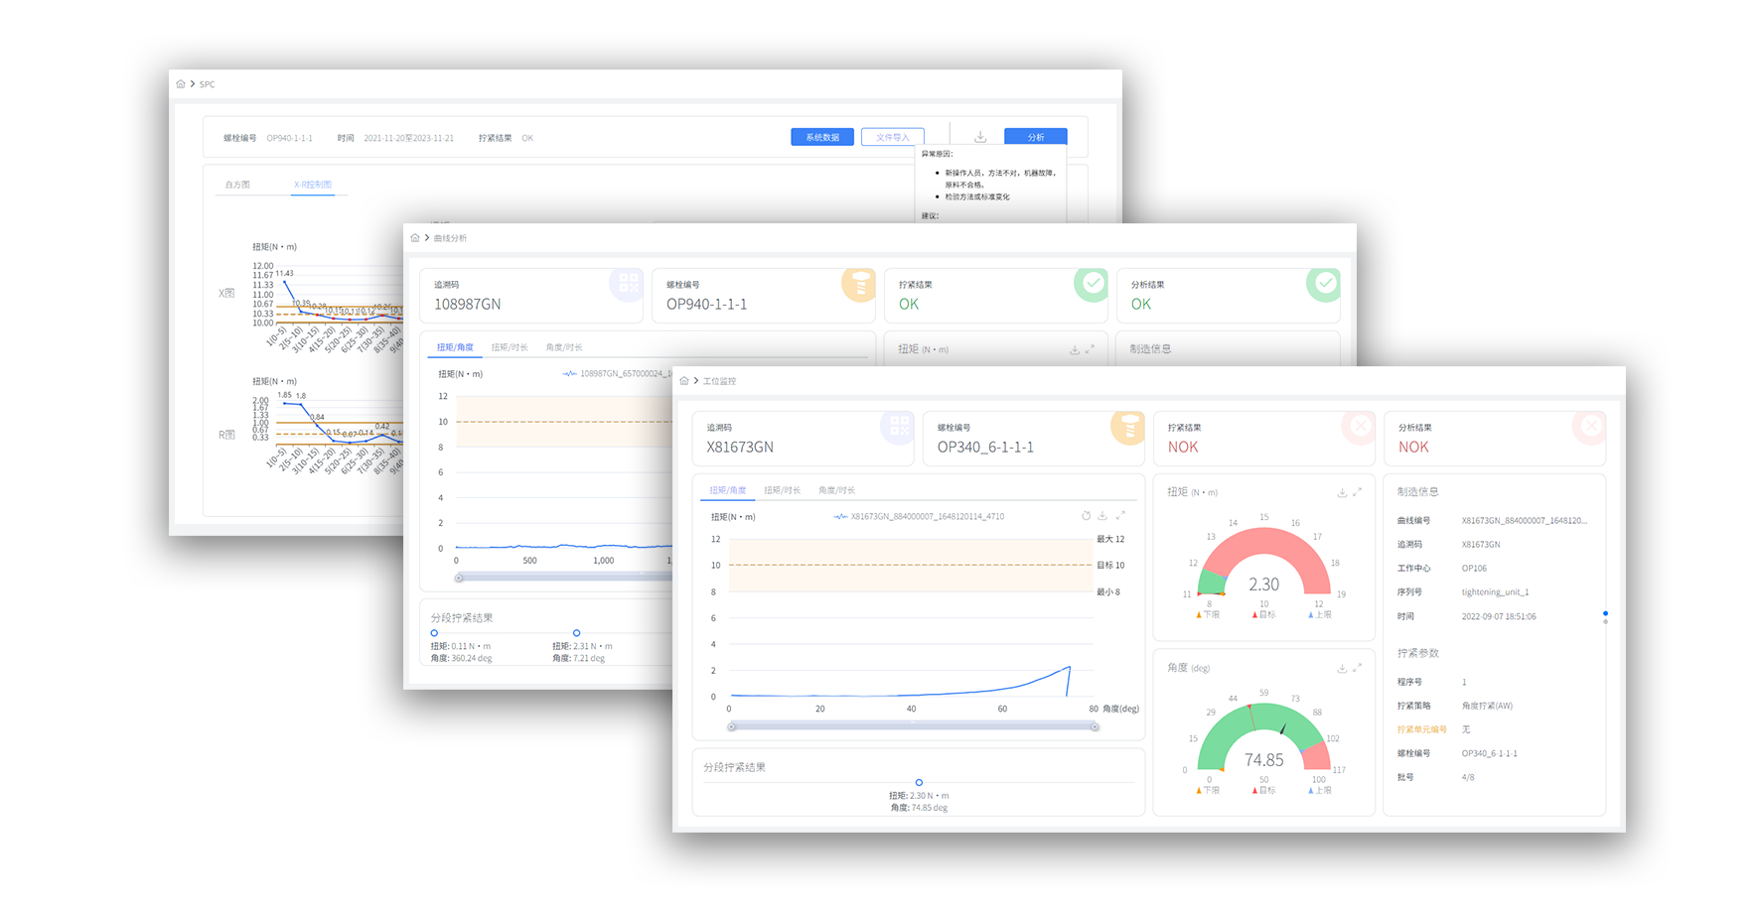Download the 2.30 torque gauge image
This screenshot has height=913, width=1760.
pyautogui.click(x=1342, y=492)
